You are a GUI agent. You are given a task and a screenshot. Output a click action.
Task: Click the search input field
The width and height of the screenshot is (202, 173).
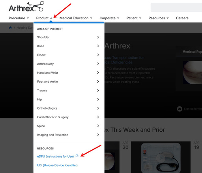click(x=176, y=7)
